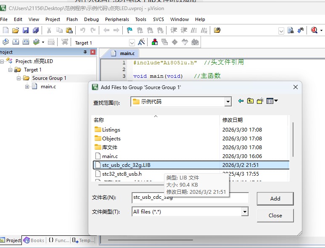This screenshot has width=325, height=248.
Task: Open the 文件类型 All files dropdown
Action: [245, 212]
